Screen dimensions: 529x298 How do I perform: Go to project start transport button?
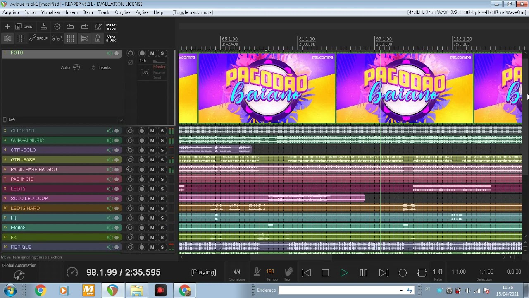[x=306, y=273]
